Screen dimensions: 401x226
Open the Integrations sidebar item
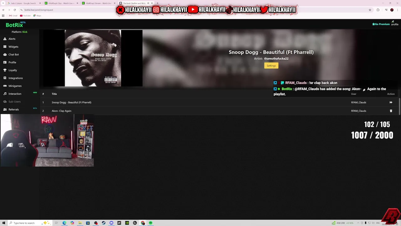13,78
